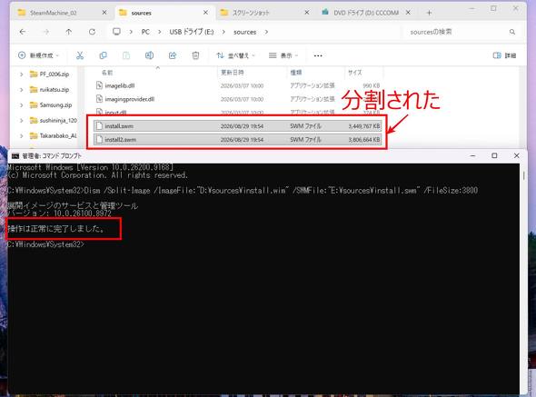Open the 表示 view dropdown
Screen dimensions: 536x397
pos(283,55)
